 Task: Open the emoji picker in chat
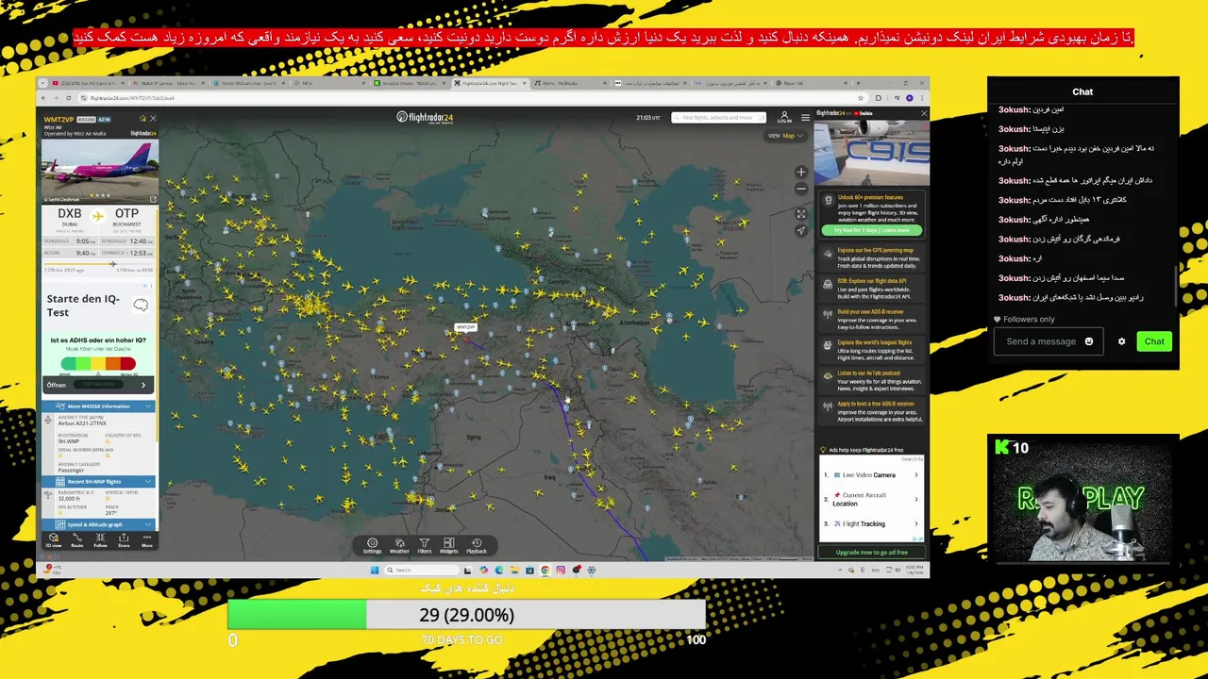click(1088, 341)
